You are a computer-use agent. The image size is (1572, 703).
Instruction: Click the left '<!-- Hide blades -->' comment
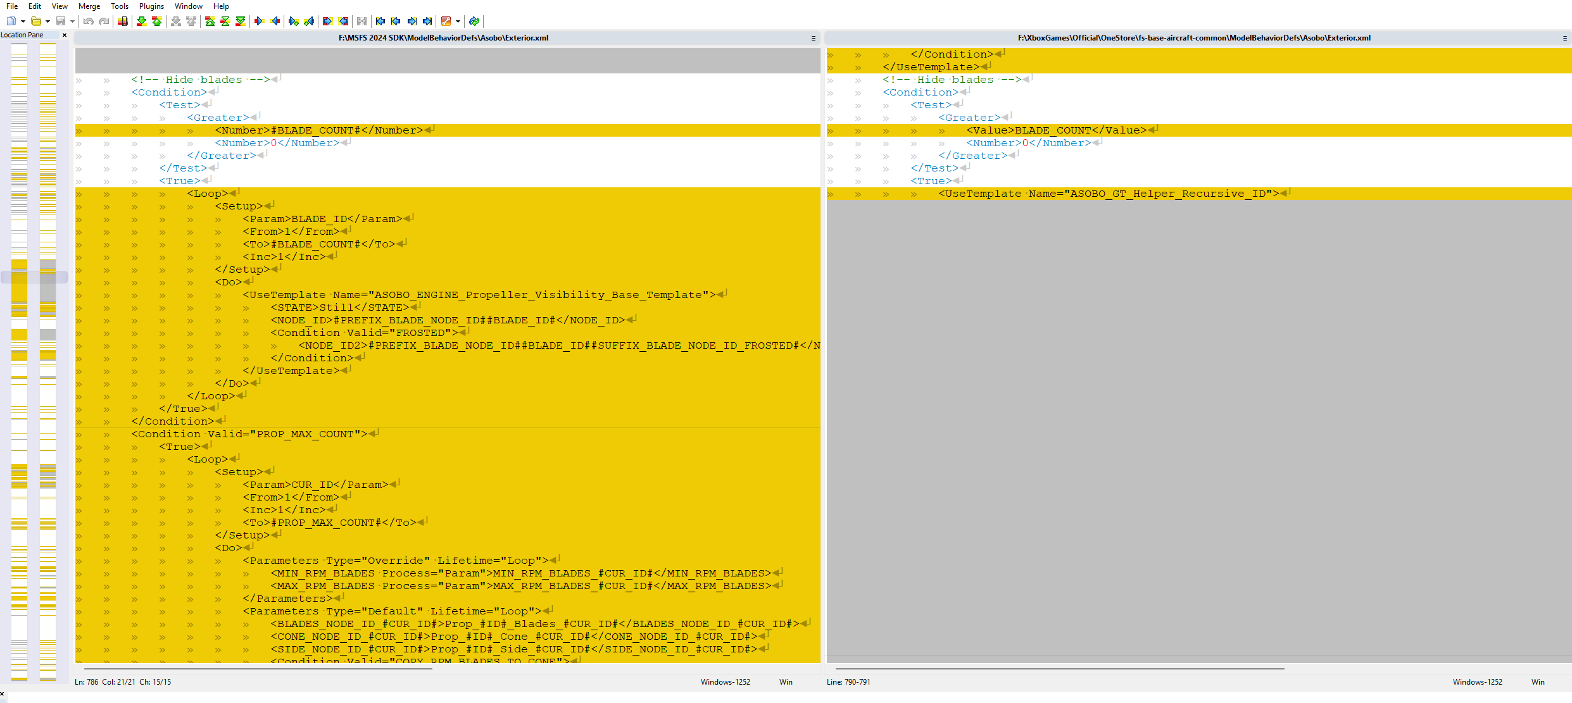[x=201, y=80]
